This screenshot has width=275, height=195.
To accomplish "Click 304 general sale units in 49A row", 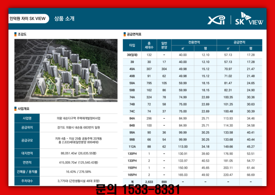I will coord(164,69).
